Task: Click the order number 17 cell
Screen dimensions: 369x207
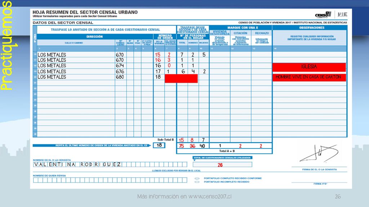Action: 158,72
